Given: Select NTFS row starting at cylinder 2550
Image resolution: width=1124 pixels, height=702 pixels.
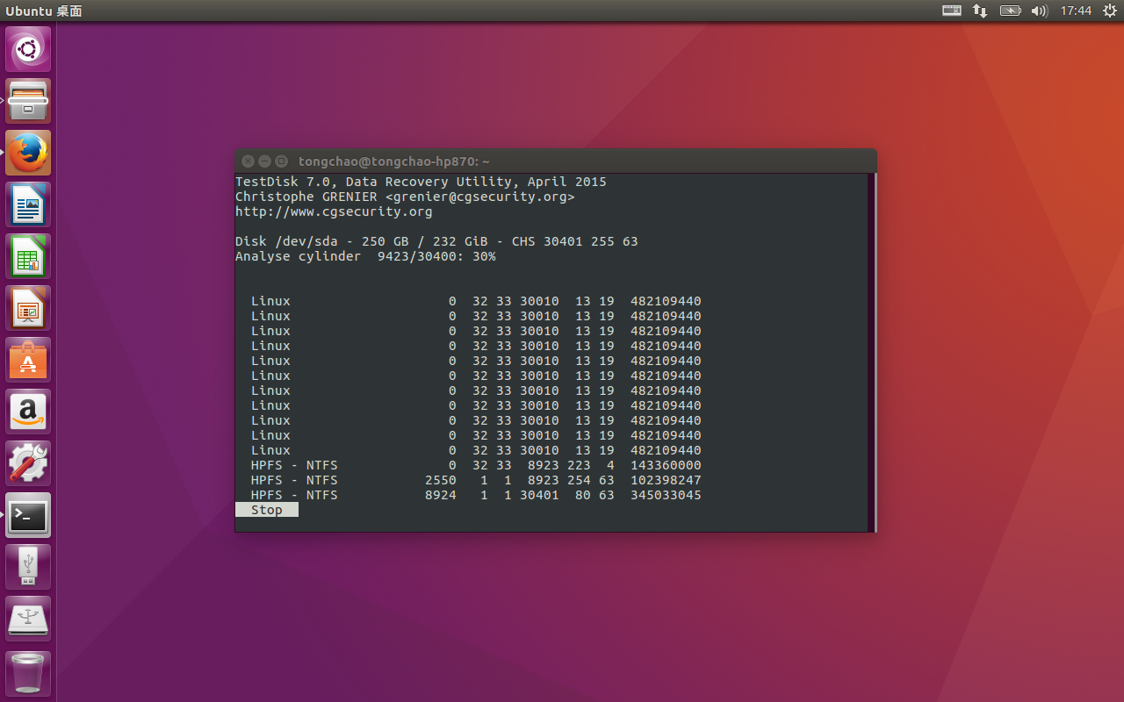Looking at the screenshot, I should point(476,480).
